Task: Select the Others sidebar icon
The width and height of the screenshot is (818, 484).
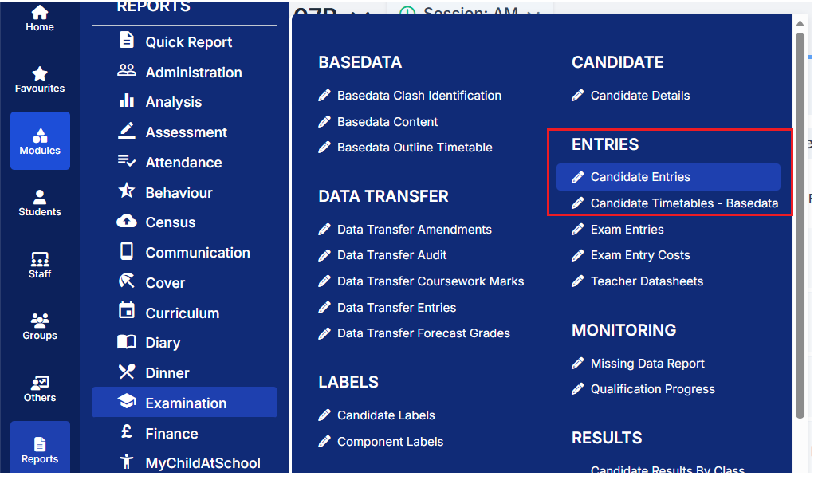Action: [40, 388]
